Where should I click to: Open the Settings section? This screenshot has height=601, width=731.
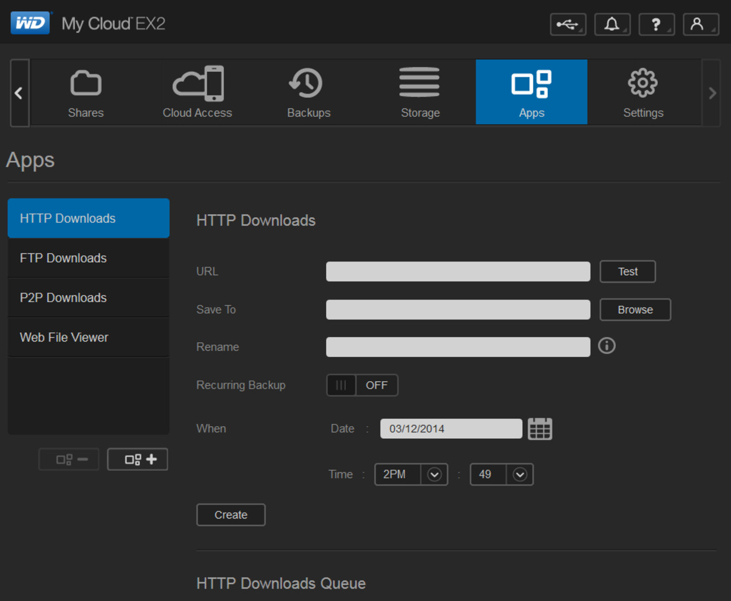pos(644,92)
